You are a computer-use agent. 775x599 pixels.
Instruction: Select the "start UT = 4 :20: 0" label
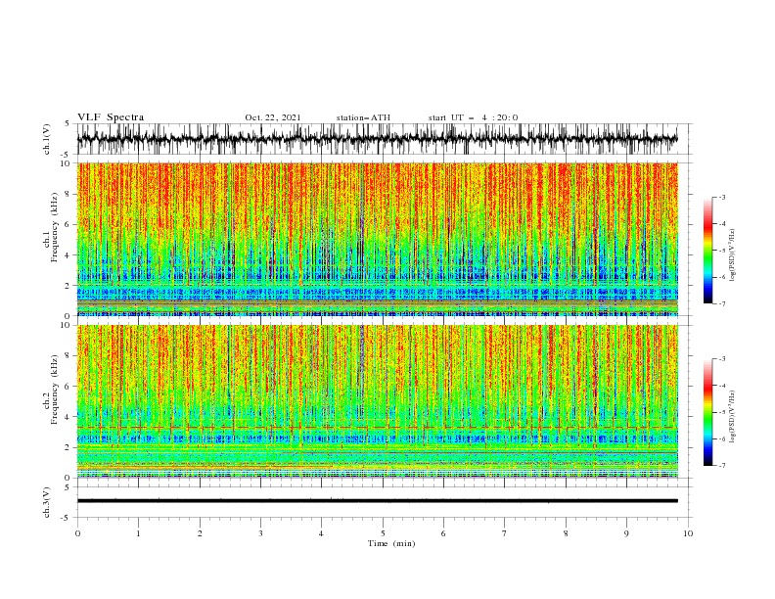(473, 117)
